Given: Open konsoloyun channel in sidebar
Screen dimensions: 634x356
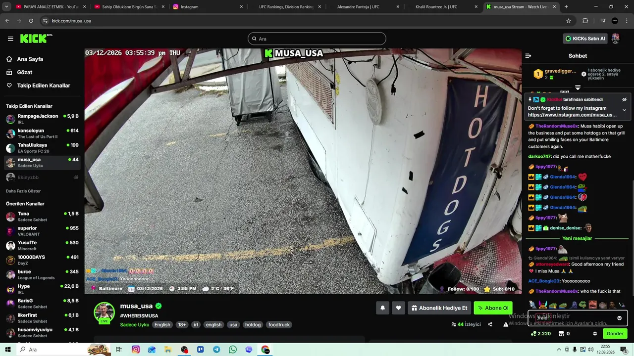Looking at the screenshot, I should click(x=42, y=133).
